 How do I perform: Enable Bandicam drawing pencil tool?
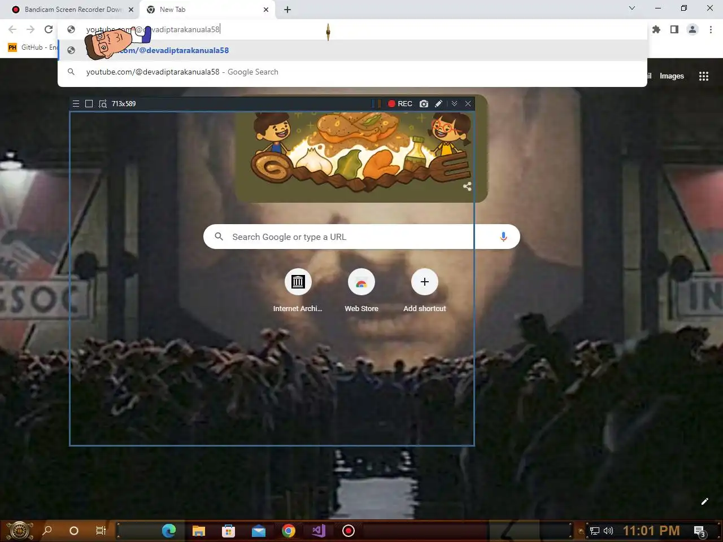coord(439,104)
